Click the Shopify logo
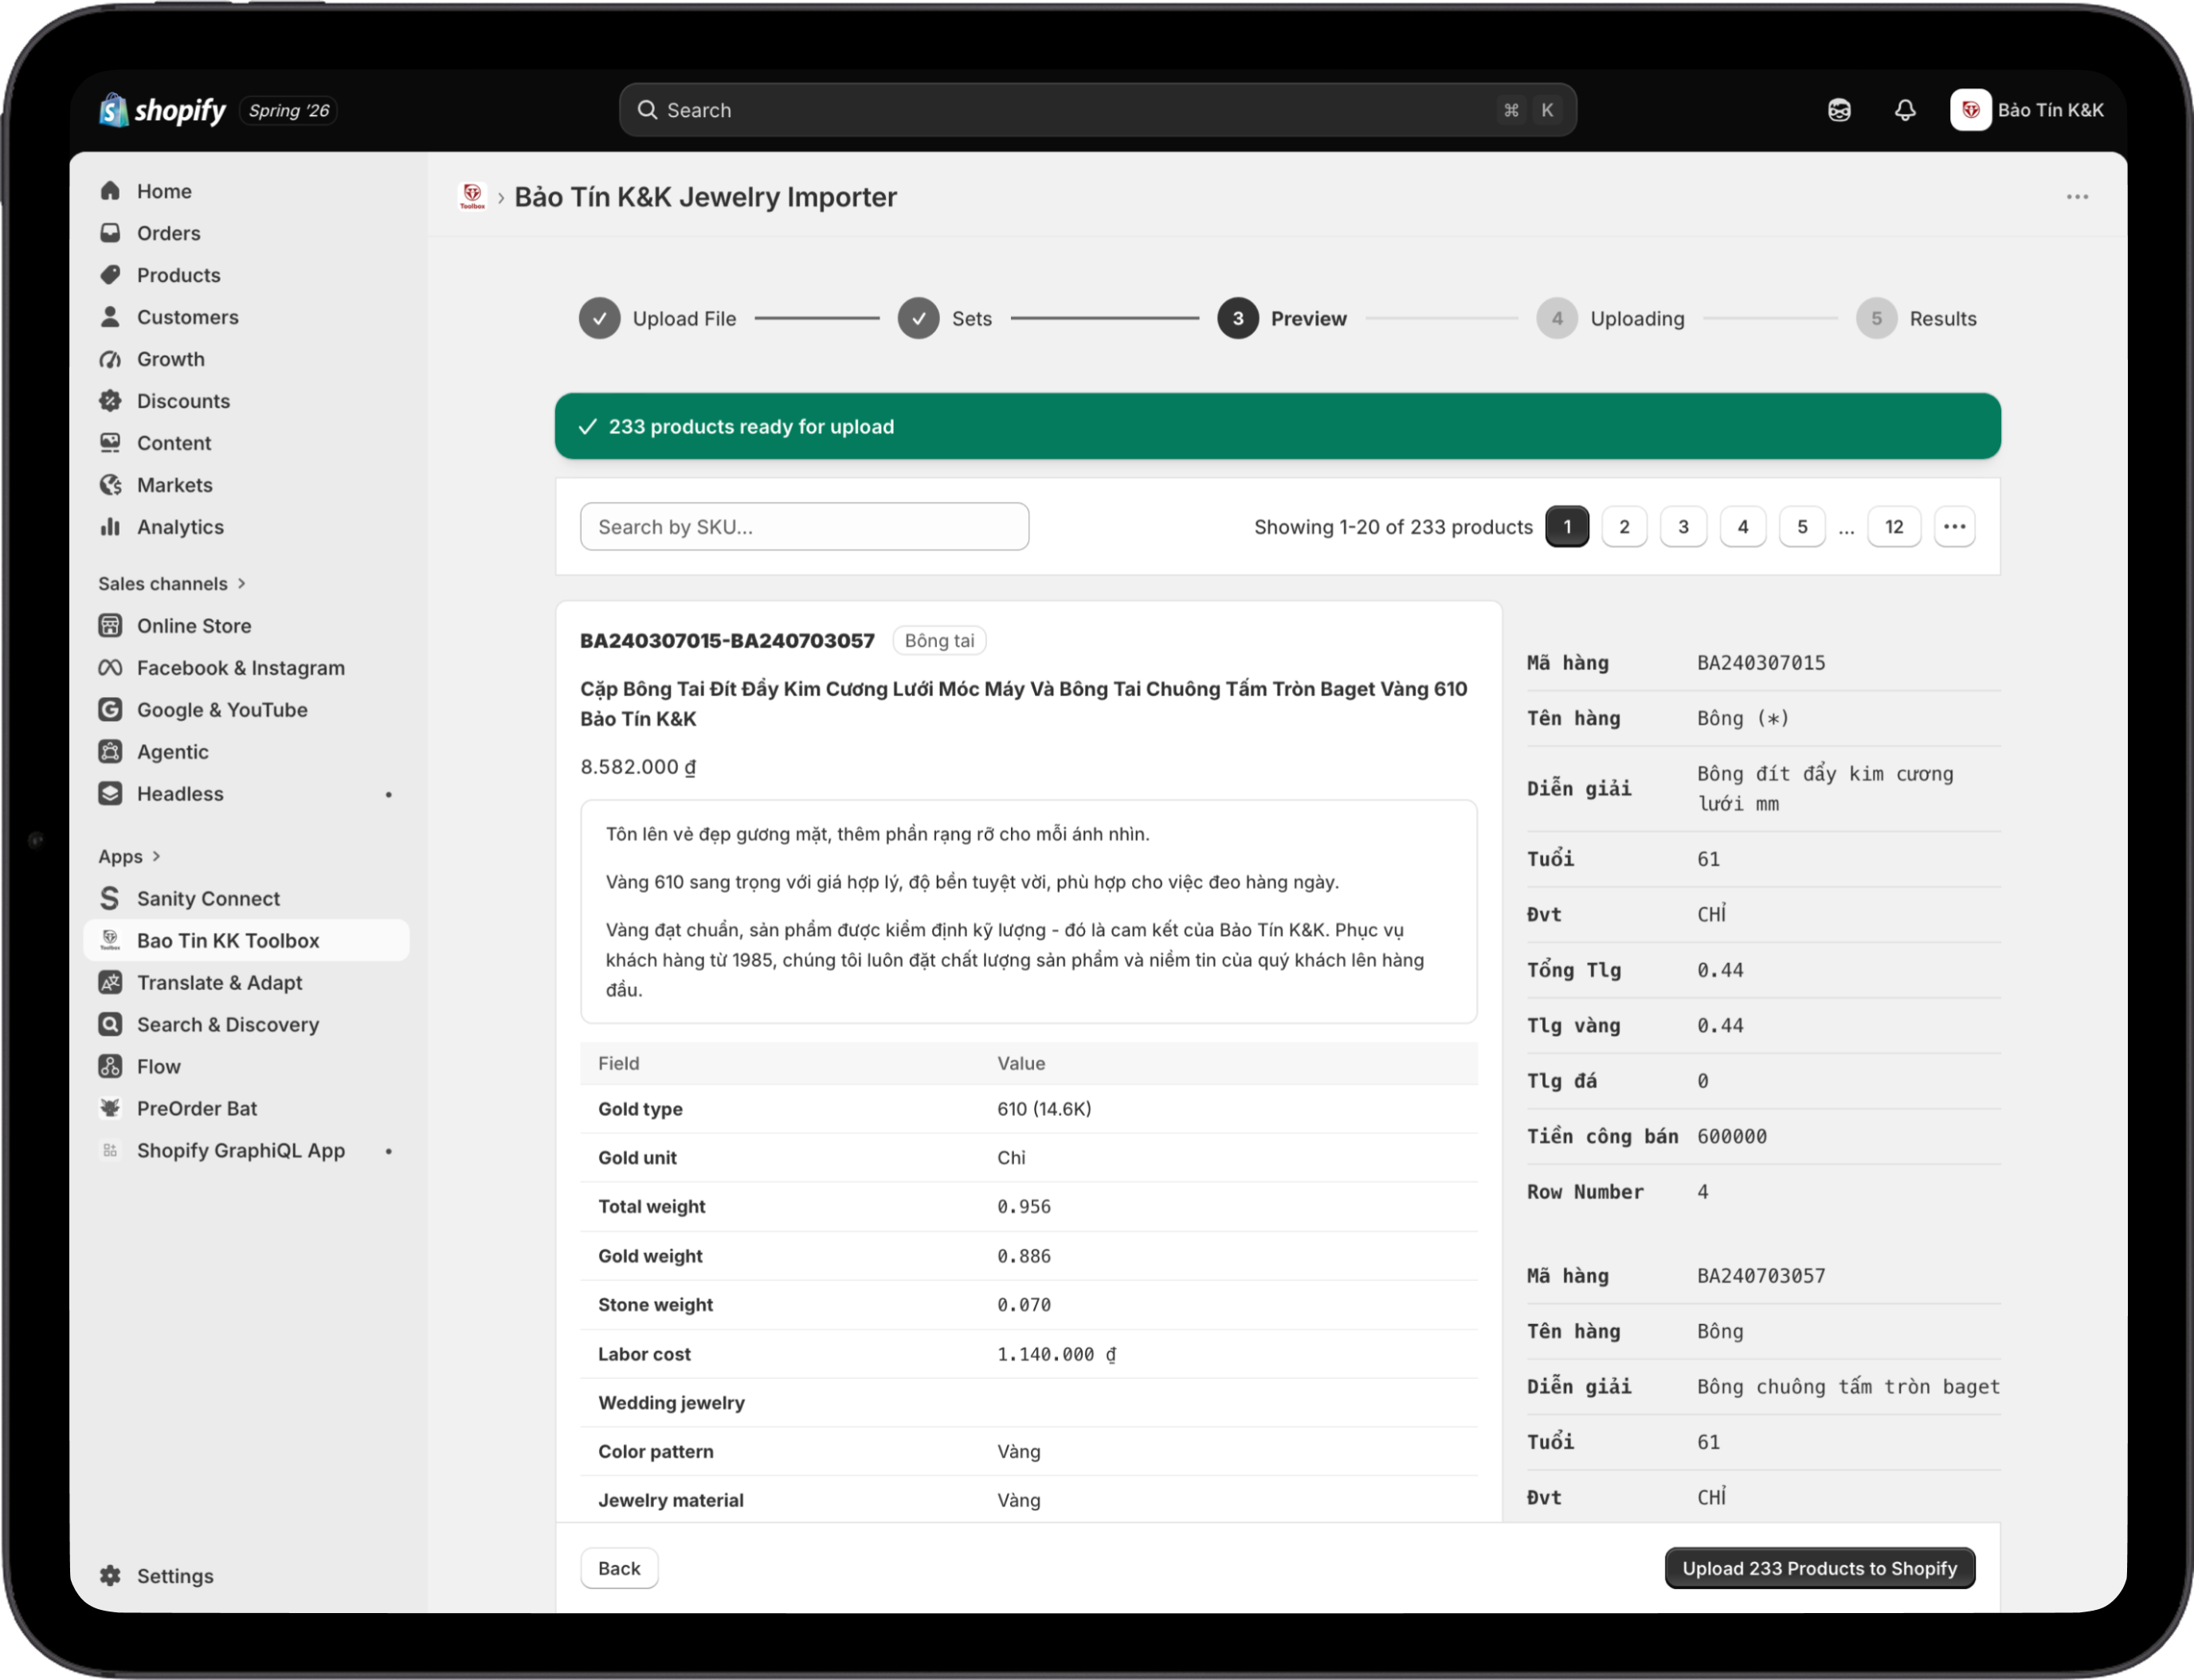The width and height of the screenshot is (2194, 1680). pyautogui.click(x=163, y=110)
